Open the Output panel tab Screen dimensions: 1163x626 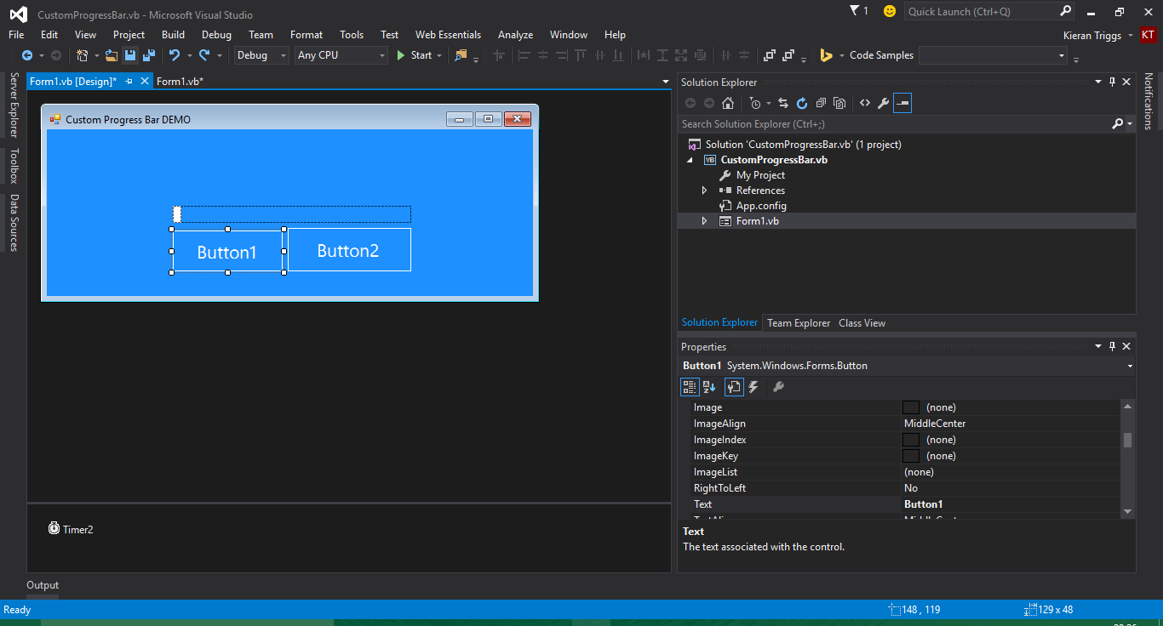43,585
